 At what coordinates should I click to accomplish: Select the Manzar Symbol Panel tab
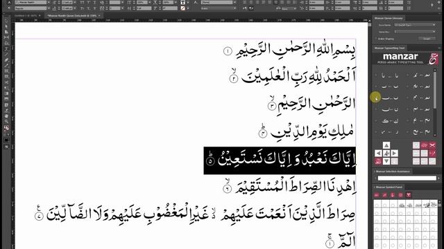tap(389, 187)
